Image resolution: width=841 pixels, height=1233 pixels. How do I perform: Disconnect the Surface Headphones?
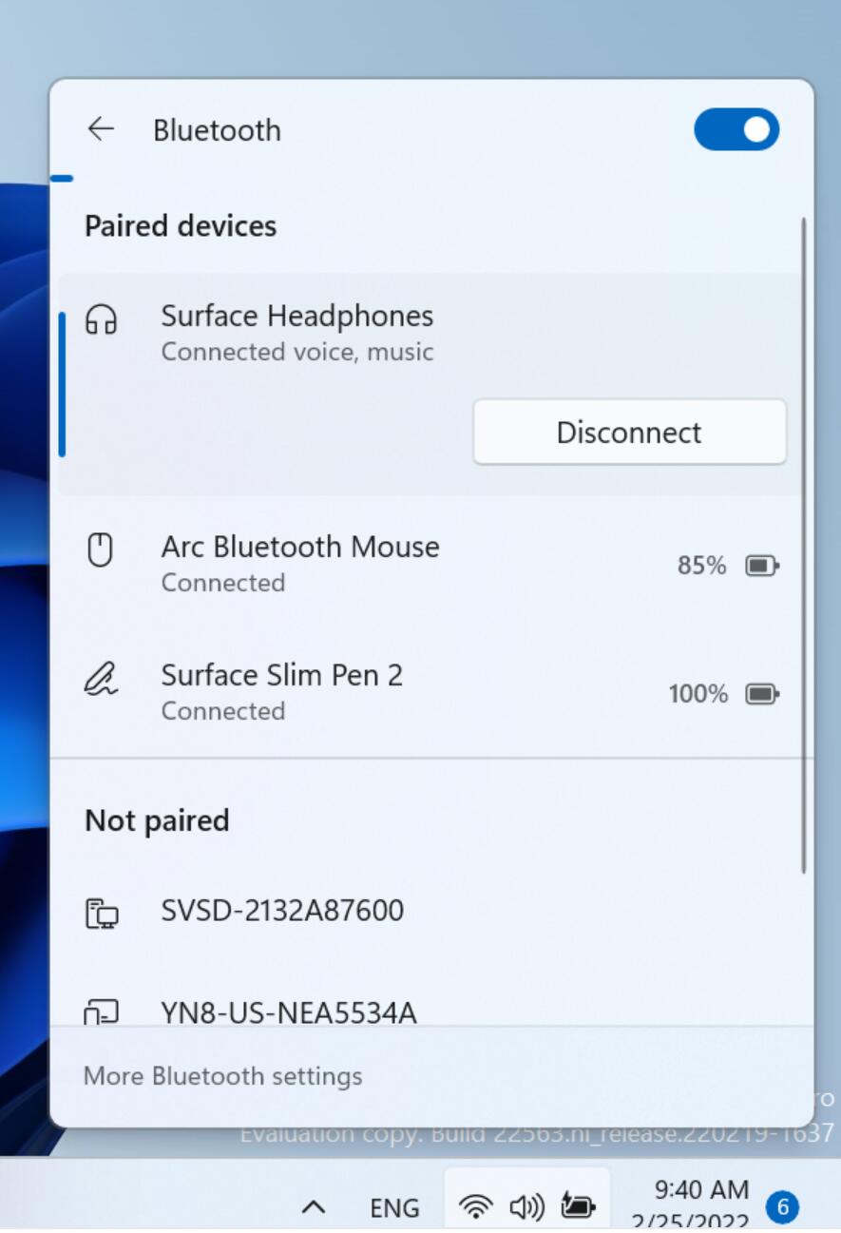(629, 433)
